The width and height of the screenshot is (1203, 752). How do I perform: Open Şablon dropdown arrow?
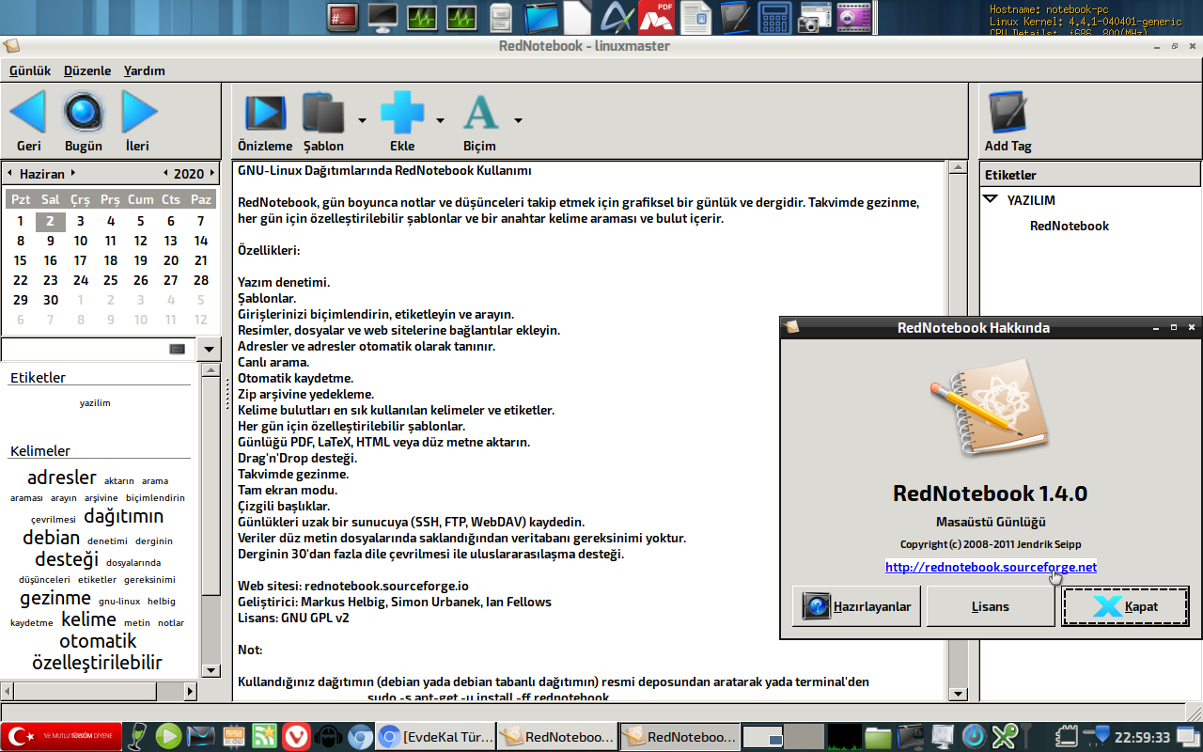click(x=362, y=120)
